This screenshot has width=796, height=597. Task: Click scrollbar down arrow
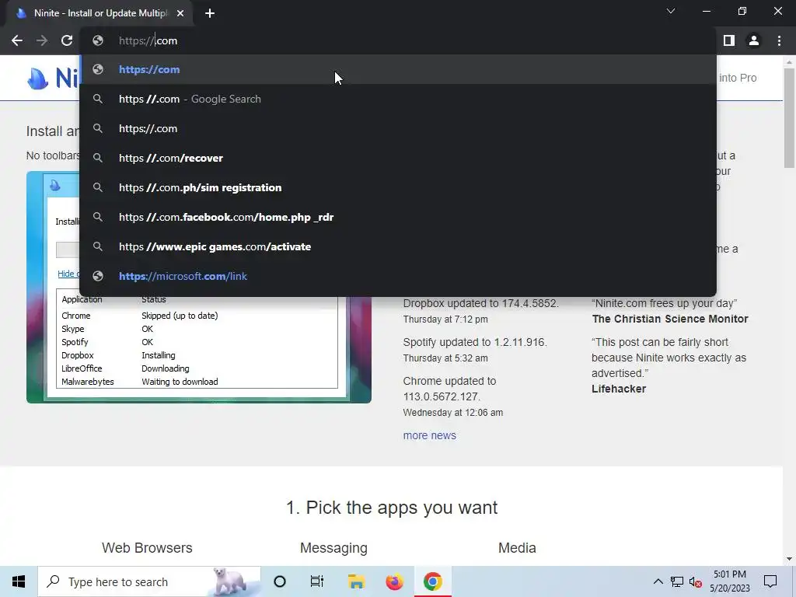click(x=789, y=560)
